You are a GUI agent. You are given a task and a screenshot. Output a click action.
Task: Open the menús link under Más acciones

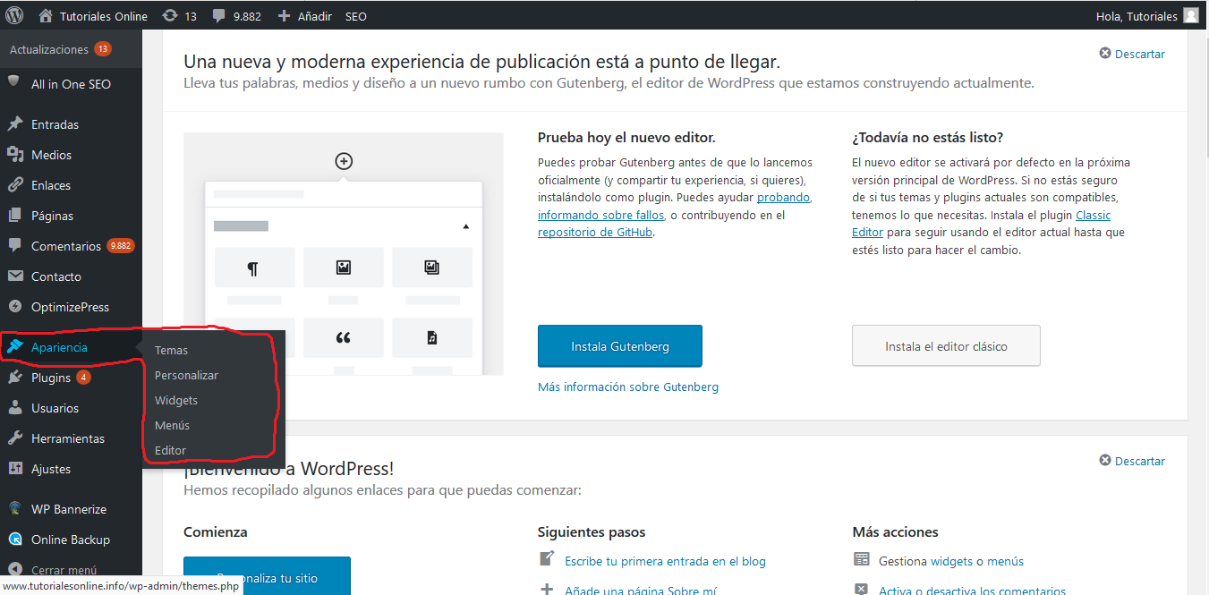[1005, 561]
